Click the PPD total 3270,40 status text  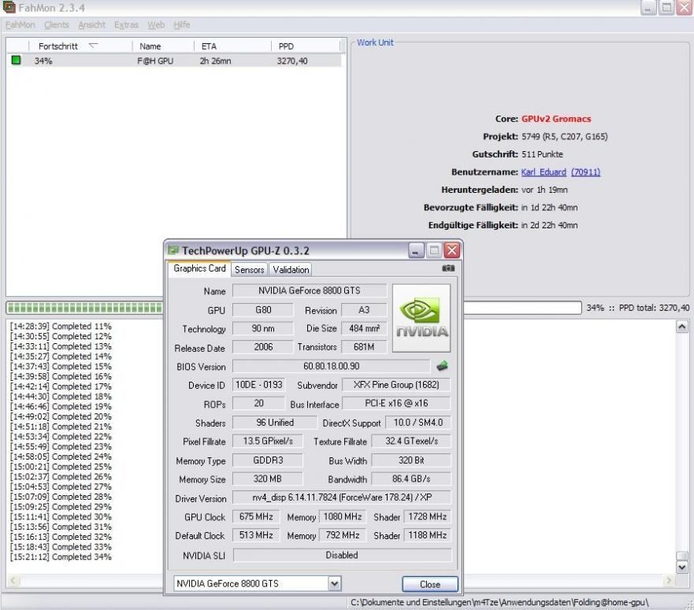654,308
